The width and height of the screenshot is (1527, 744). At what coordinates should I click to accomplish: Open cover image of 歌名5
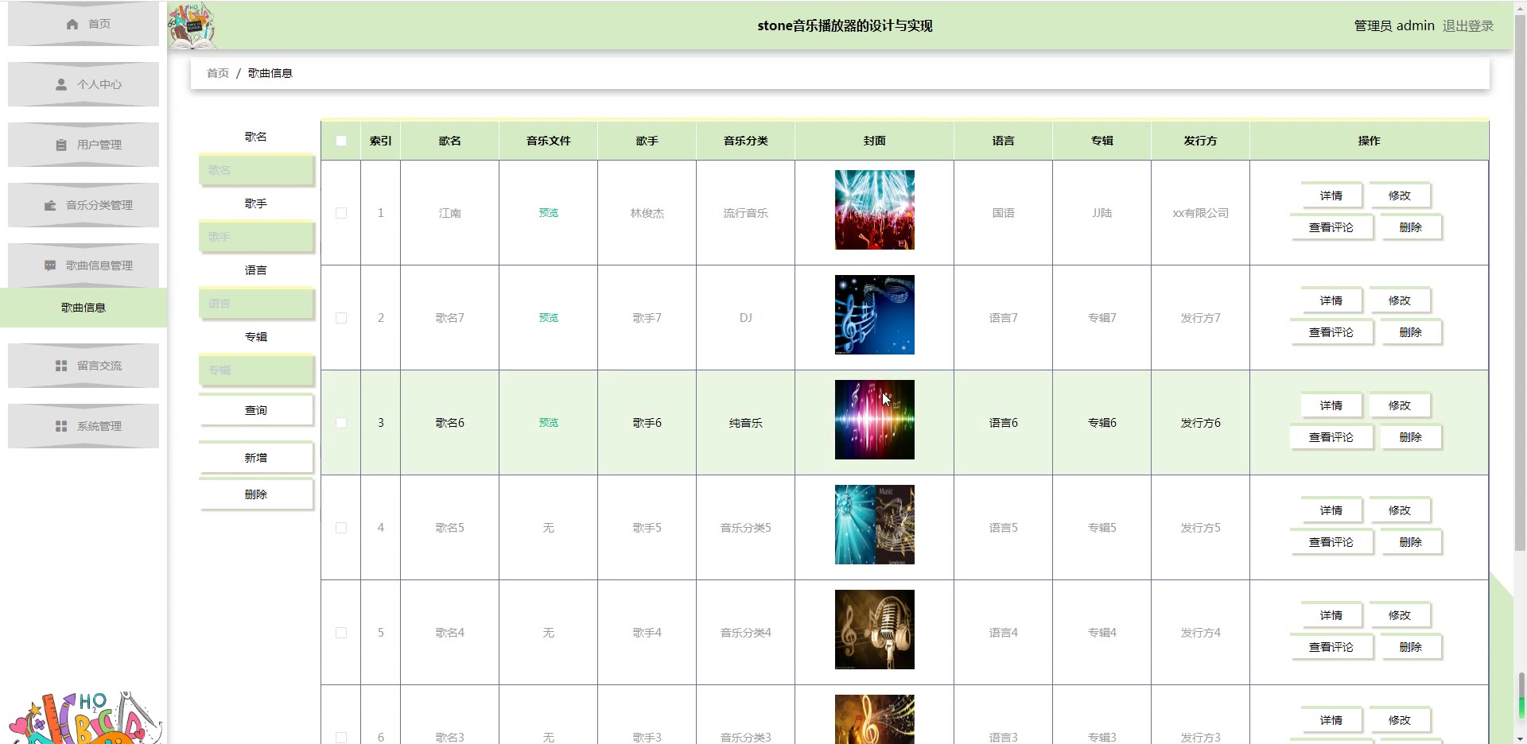[875, 525]
